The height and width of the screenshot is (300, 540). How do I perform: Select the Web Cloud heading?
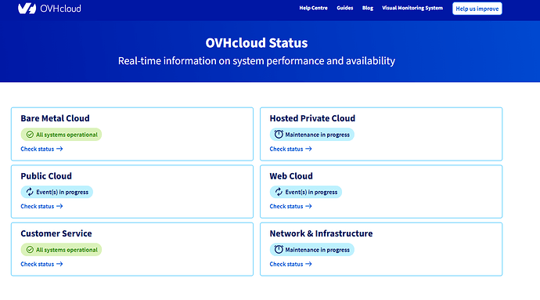point(291,176)
